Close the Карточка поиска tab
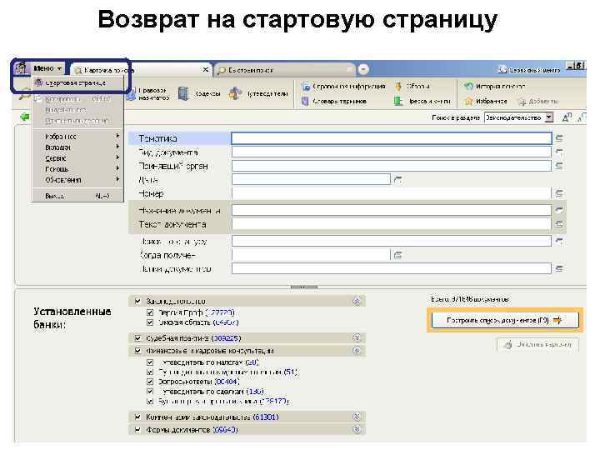600x450 pixels. pos(206,70)
